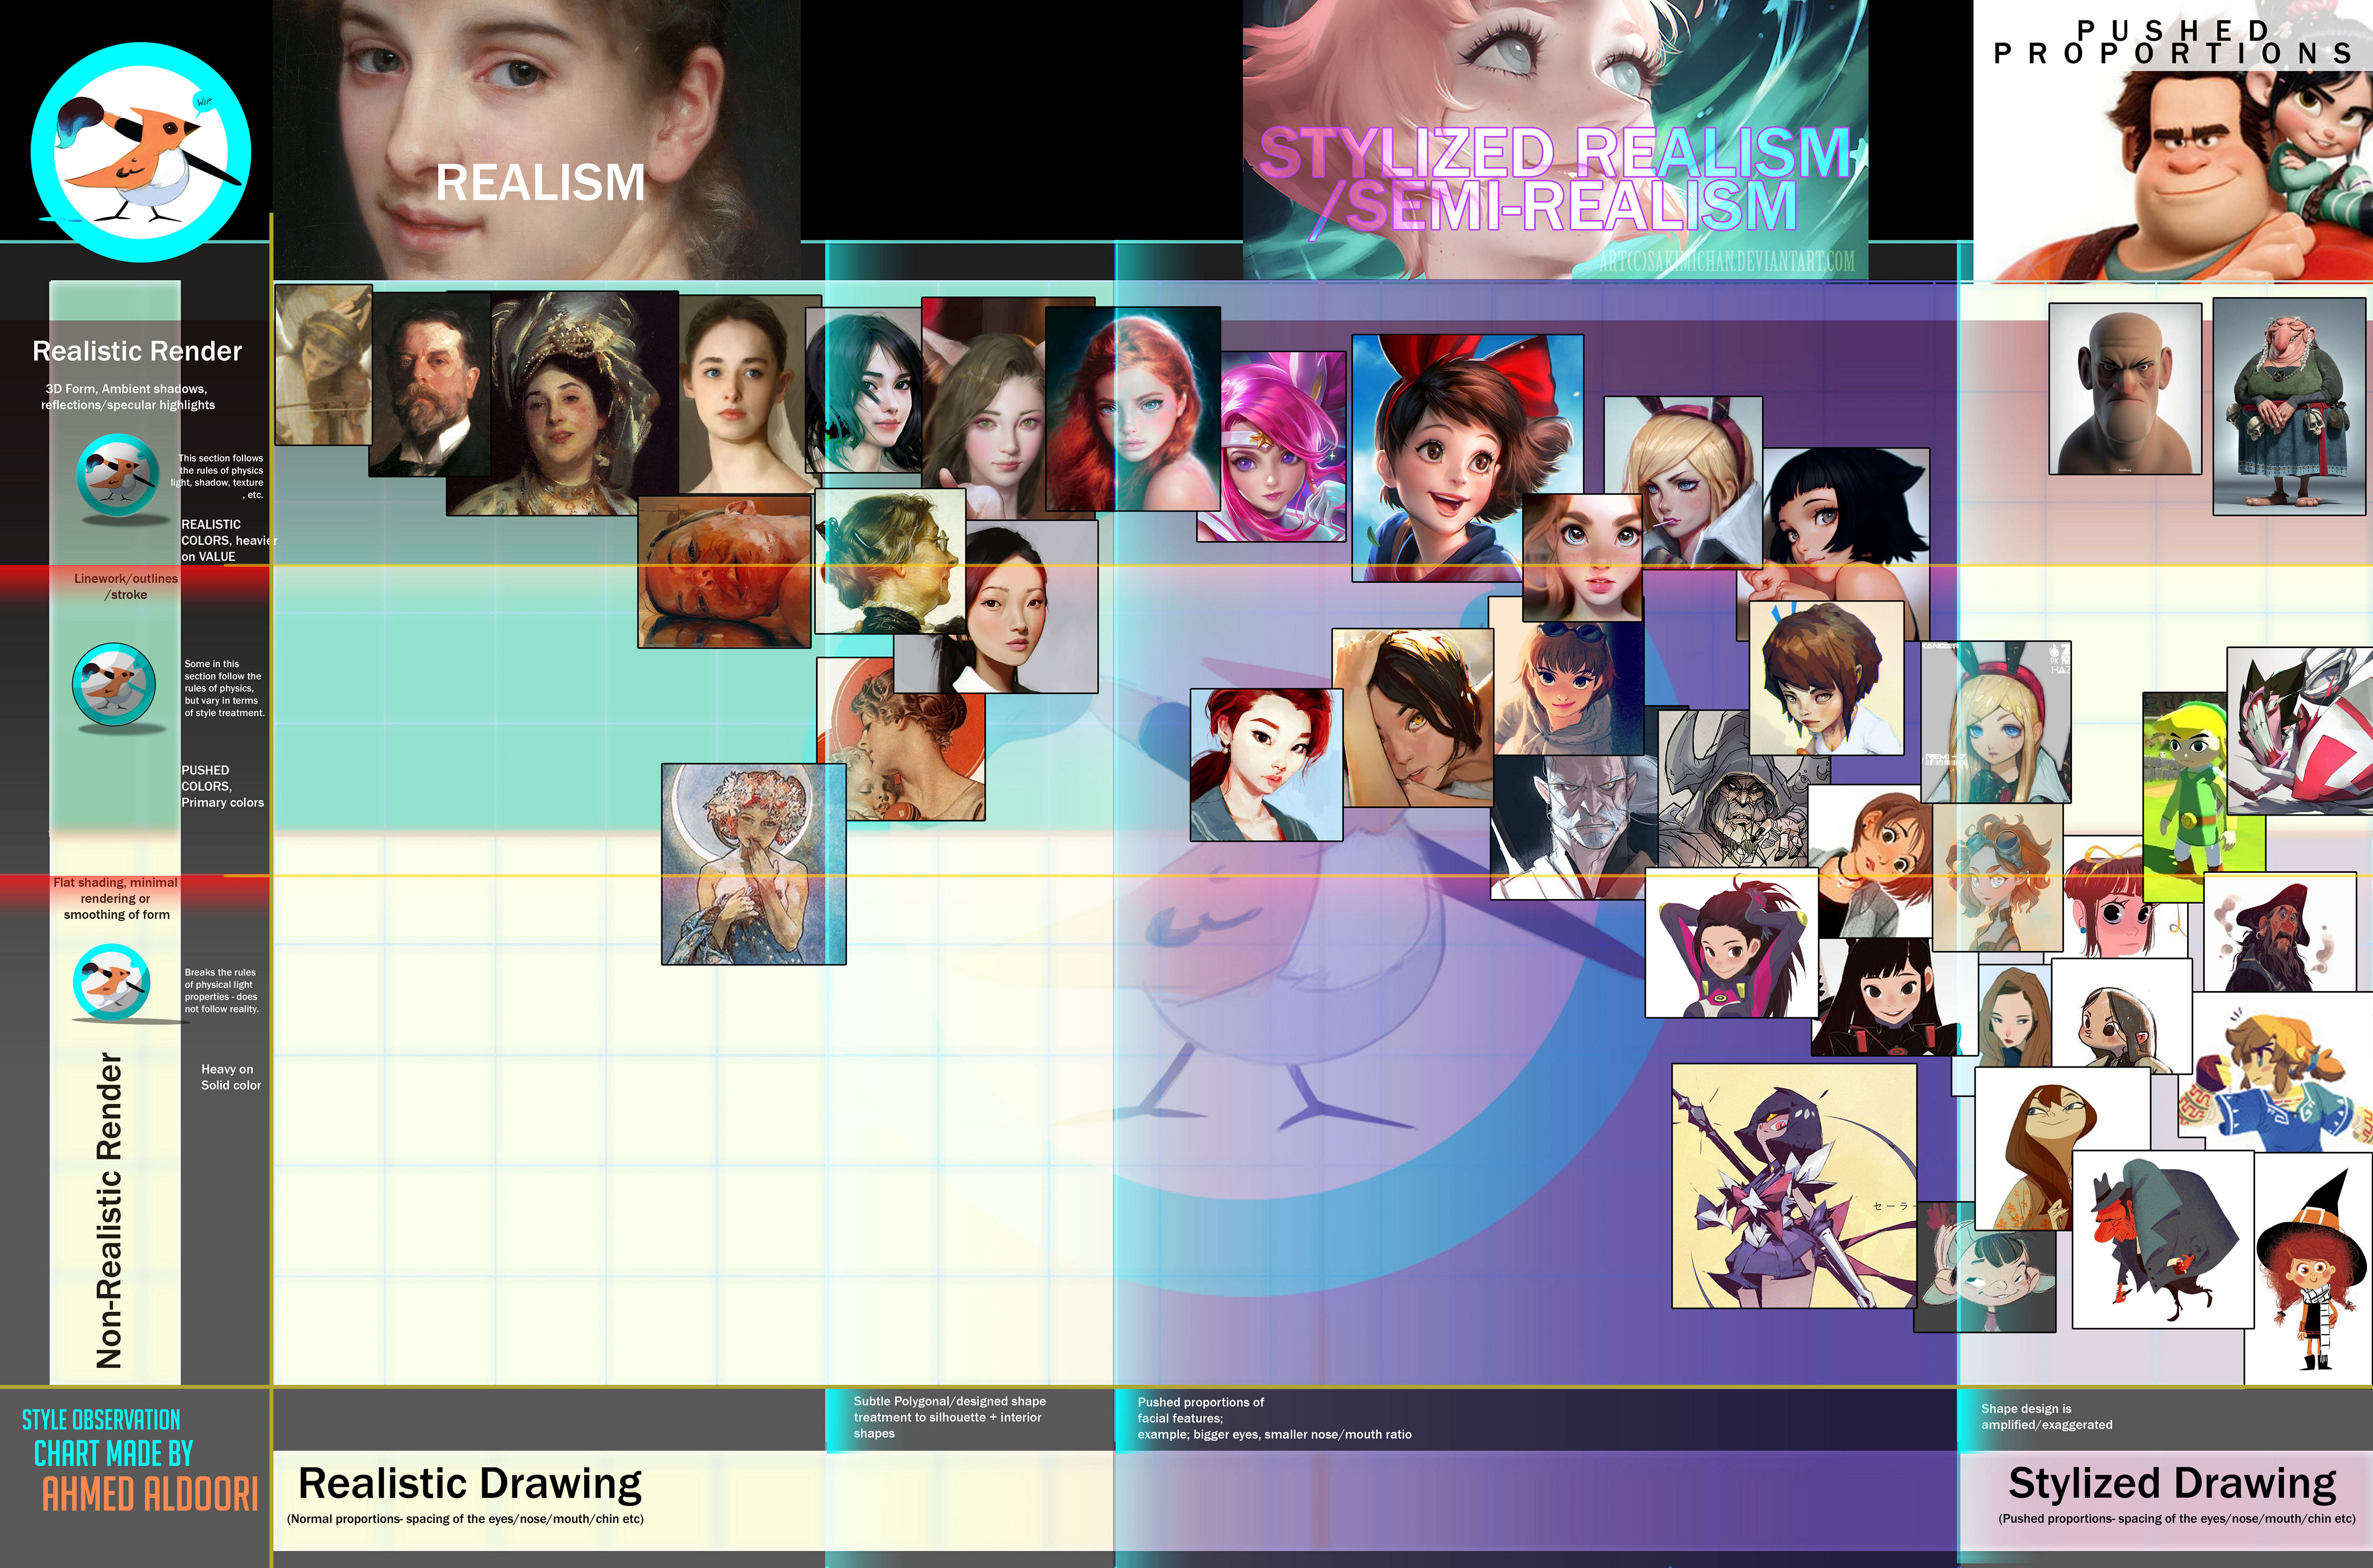
Task: Click the 'AHMED ALDOORI' author credit
Action: pyautogui.click(x=150, y=1494)
